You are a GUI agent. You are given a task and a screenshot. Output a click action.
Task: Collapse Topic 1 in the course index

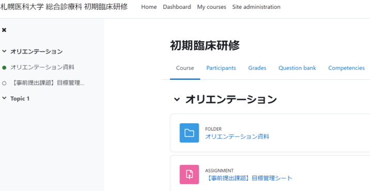click(x=4, y=98)
